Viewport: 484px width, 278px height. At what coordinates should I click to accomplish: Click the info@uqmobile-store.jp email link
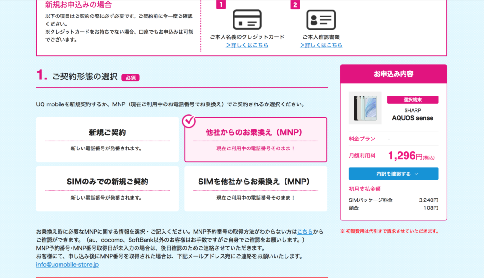coord(67,264)
